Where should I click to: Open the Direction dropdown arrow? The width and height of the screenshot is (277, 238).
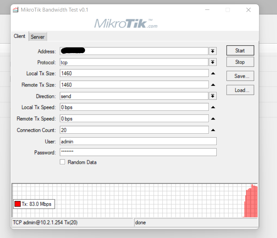click(x=213, y=96)
